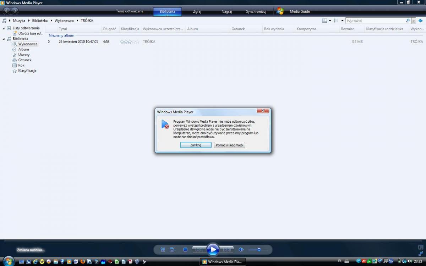Screen dimensions: 426x266
Task: Open the system tray volume icon
Action: click(409, 261)
